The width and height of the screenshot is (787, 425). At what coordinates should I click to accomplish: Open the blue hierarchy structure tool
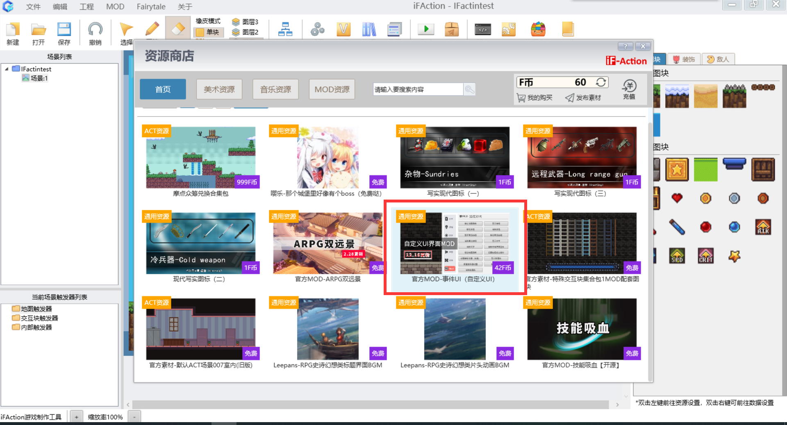click(x=285, y=29)
